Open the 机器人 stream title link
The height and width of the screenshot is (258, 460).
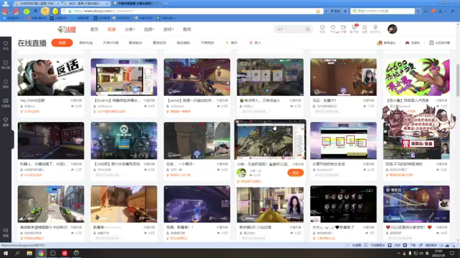pyautogui.click(x=44, y=164)
